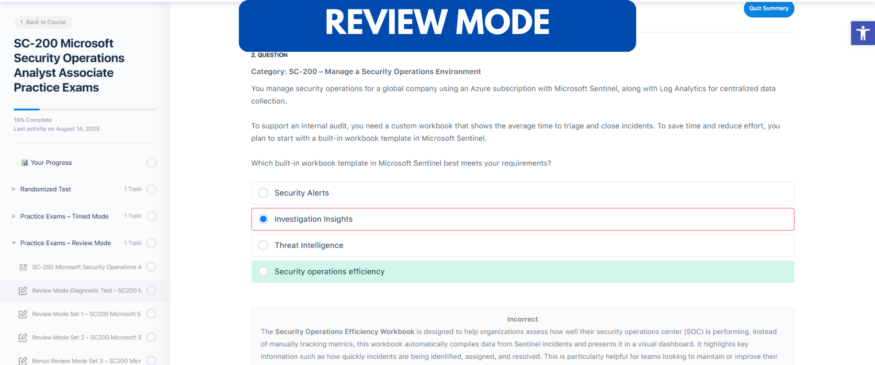Select the Investigation Insights radio option
Image resolution: width=875 pixels, height=365 pixels.
pos(264,219)
